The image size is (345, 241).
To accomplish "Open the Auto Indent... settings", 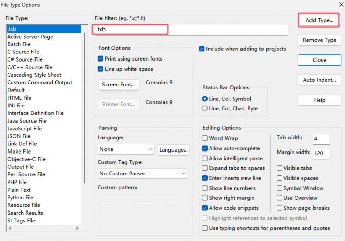I will point(319,80).
